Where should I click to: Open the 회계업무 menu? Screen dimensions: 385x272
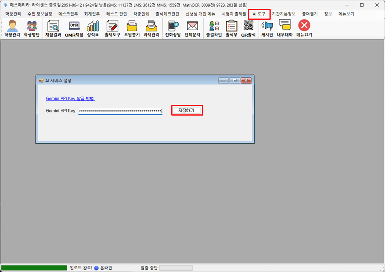[92, 14]
